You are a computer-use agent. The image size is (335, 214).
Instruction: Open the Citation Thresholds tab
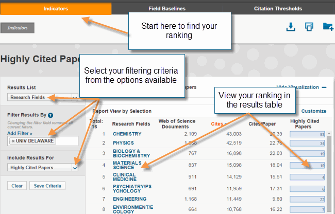(278, 9)
